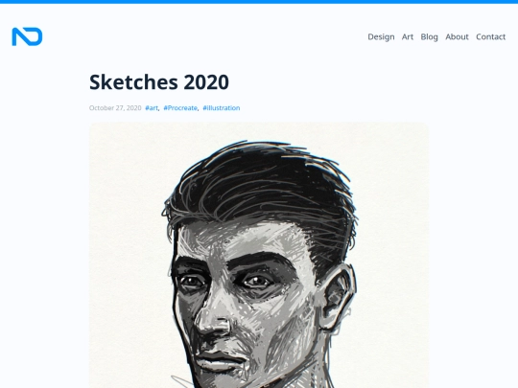The image size is (518, 388).
Task: Visit the About page
Action: point(457,37)
